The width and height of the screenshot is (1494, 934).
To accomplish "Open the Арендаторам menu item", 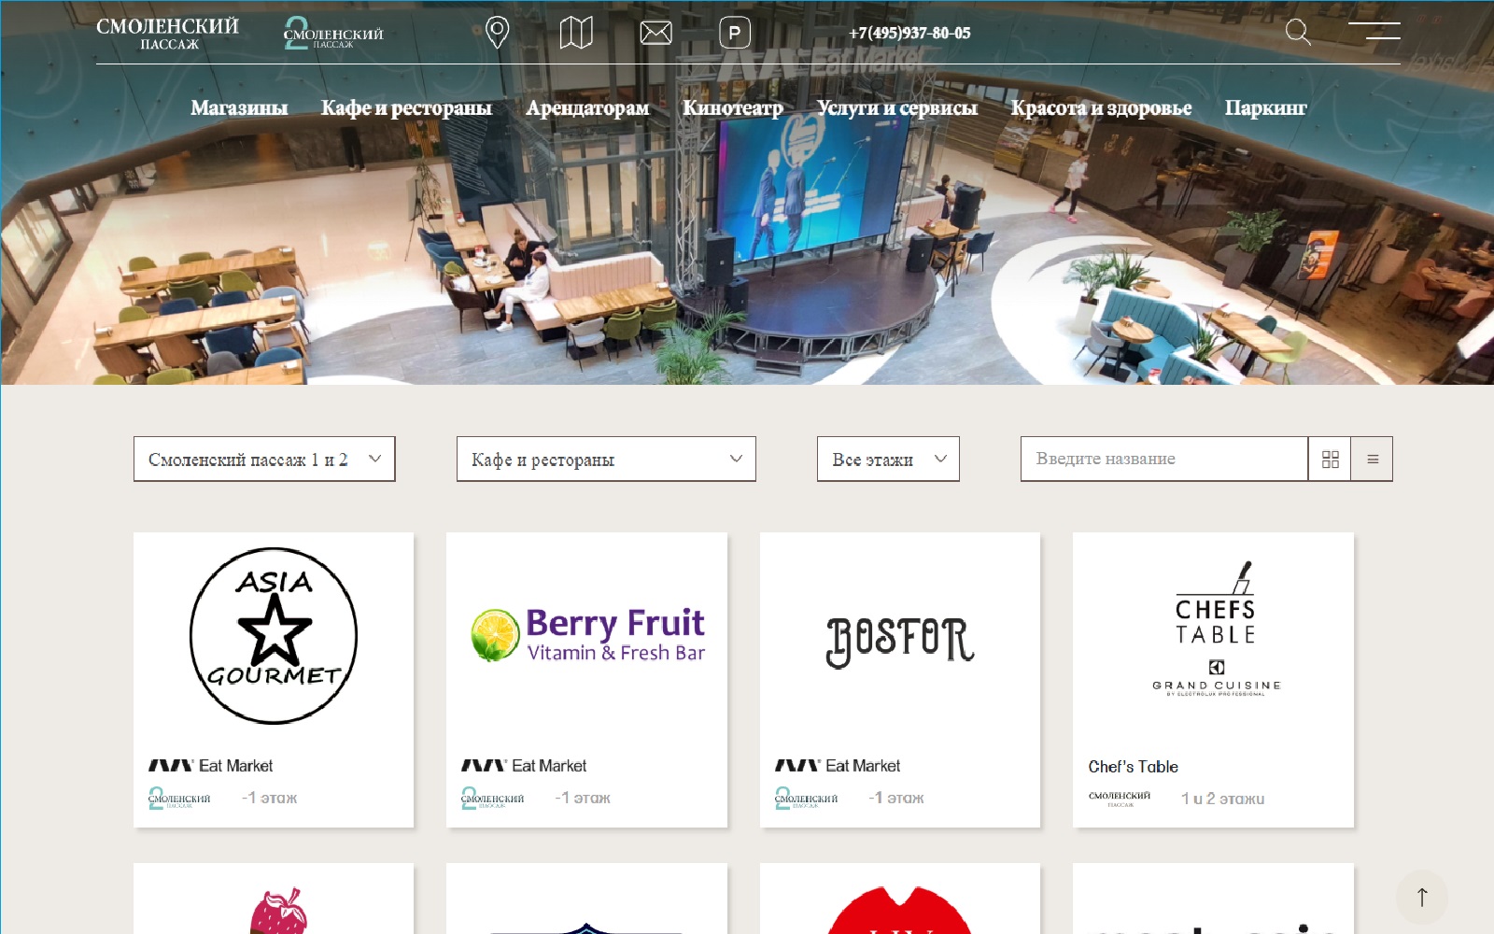I will tap(587, 107).
